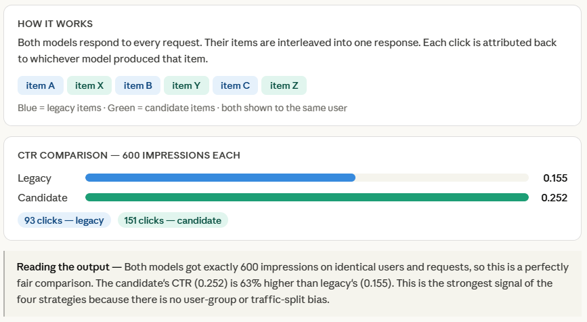Click the 'CTR COMPARISON' section heading

coord(129,155)
